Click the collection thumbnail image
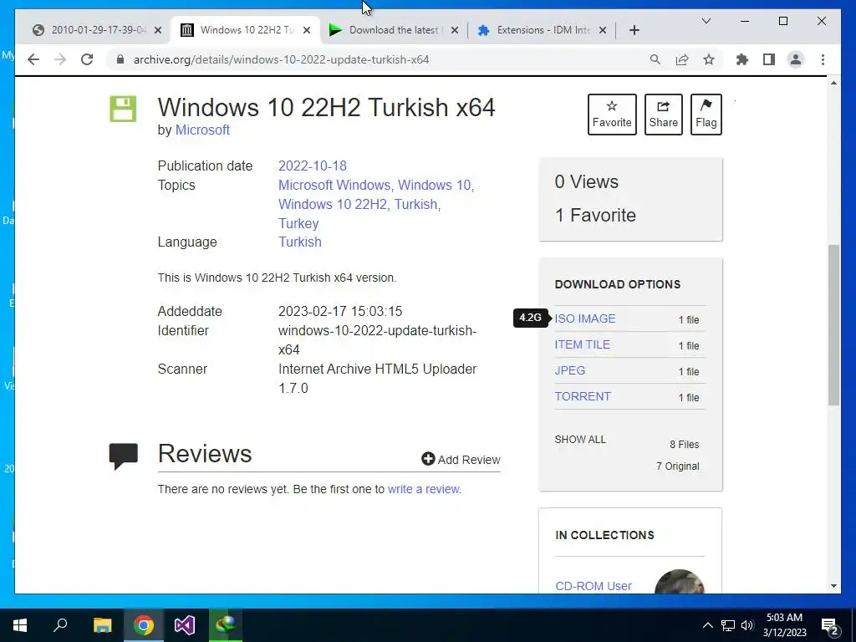This screenshot has width=856, height=642. tap(679, 582)
